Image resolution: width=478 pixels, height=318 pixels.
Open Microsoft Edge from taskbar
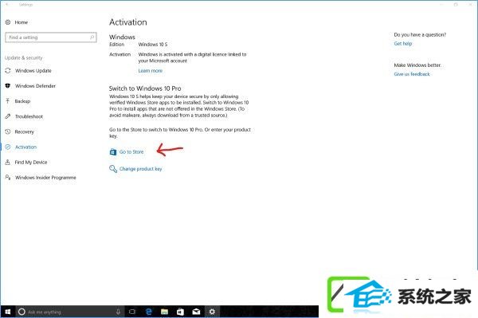click(x=149, y=312)
